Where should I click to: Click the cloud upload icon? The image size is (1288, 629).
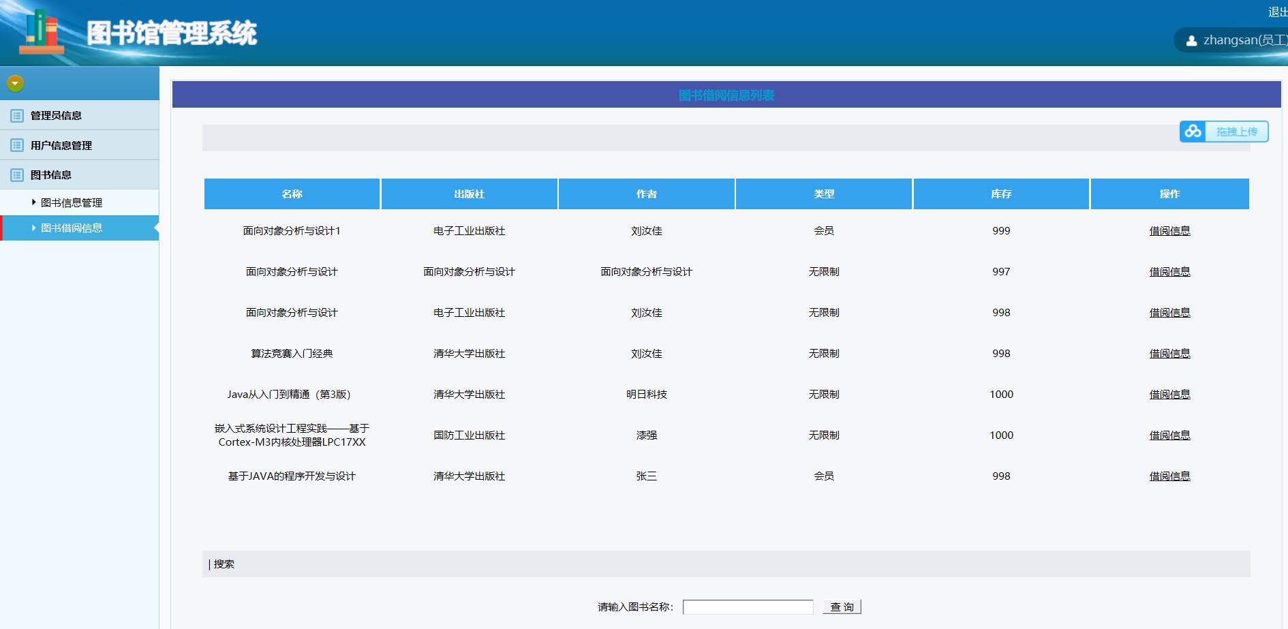1193,132
